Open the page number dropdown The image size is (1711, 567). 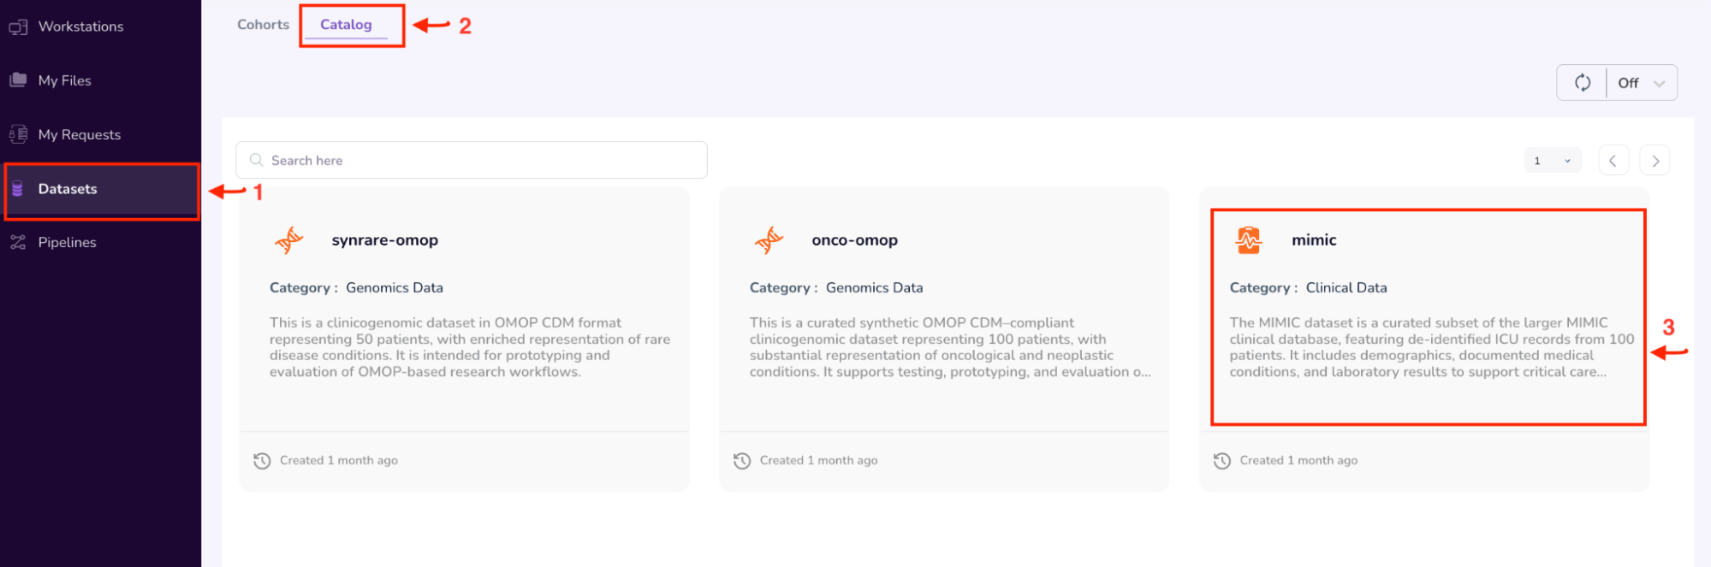1552,161
